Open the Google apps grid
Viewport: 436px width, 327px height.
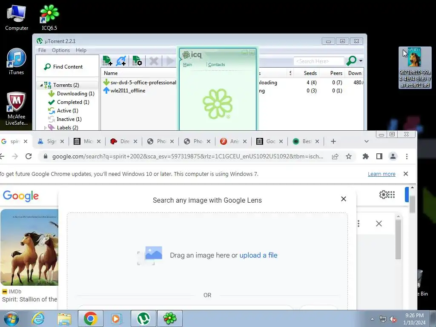[x=391, y=194]
